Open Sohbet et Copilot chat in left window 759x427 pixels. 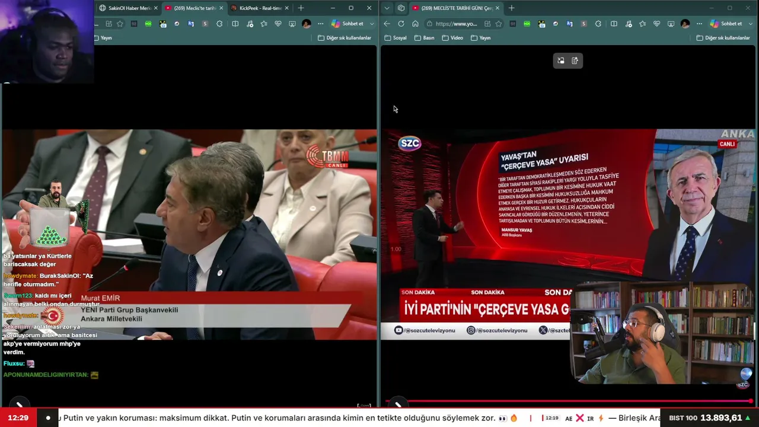[347, 24]
